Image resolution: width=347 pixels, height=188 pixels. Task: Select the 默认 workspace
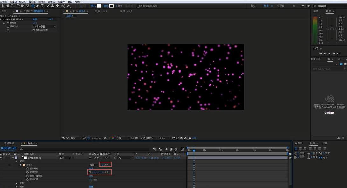(x=253, y=6)
